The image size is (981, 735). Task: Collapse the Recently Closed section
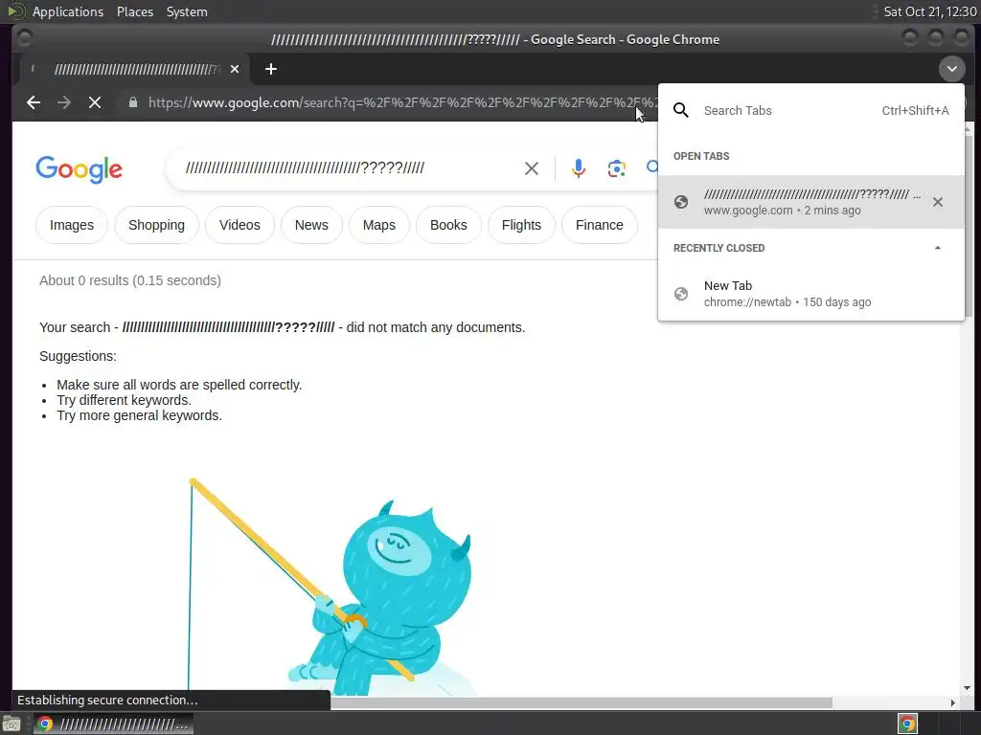(x=937, y=248)
